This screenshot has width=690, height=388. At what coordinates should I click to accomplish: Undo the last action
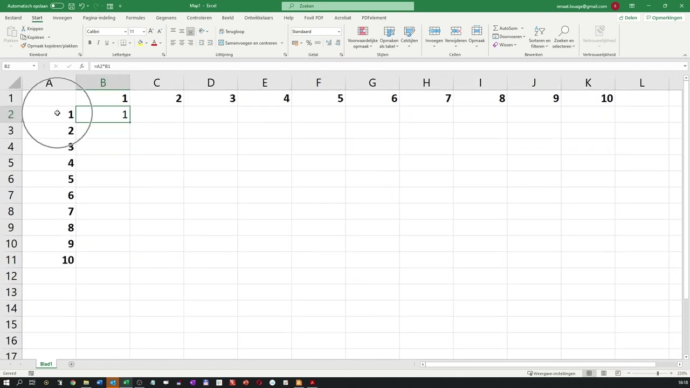tap(82, 6)
